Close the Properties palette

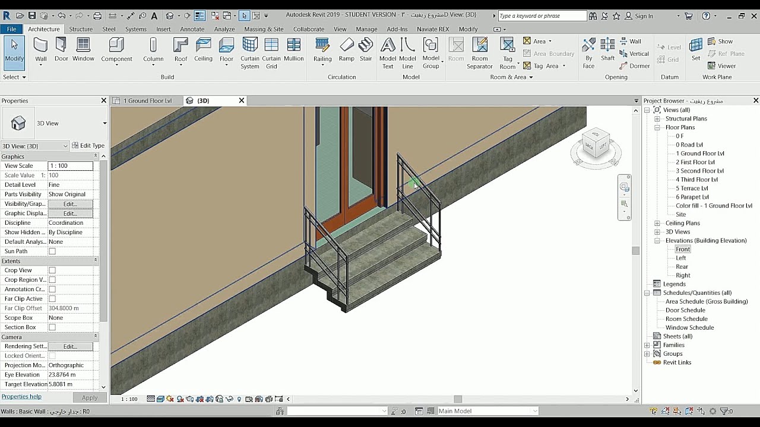point(103,101)
